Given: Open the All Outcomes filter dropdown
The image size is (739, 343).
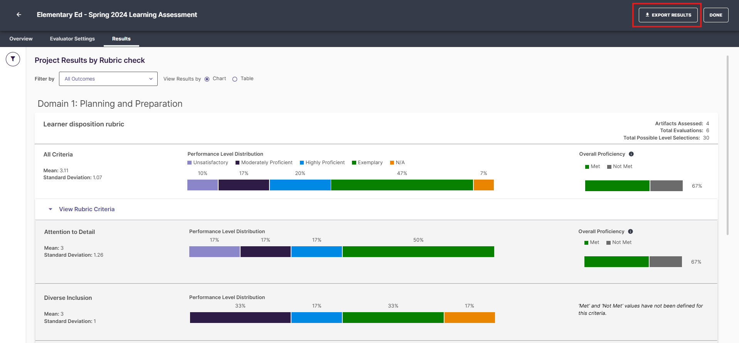Looking at the screenshot, I should (108, 79).
